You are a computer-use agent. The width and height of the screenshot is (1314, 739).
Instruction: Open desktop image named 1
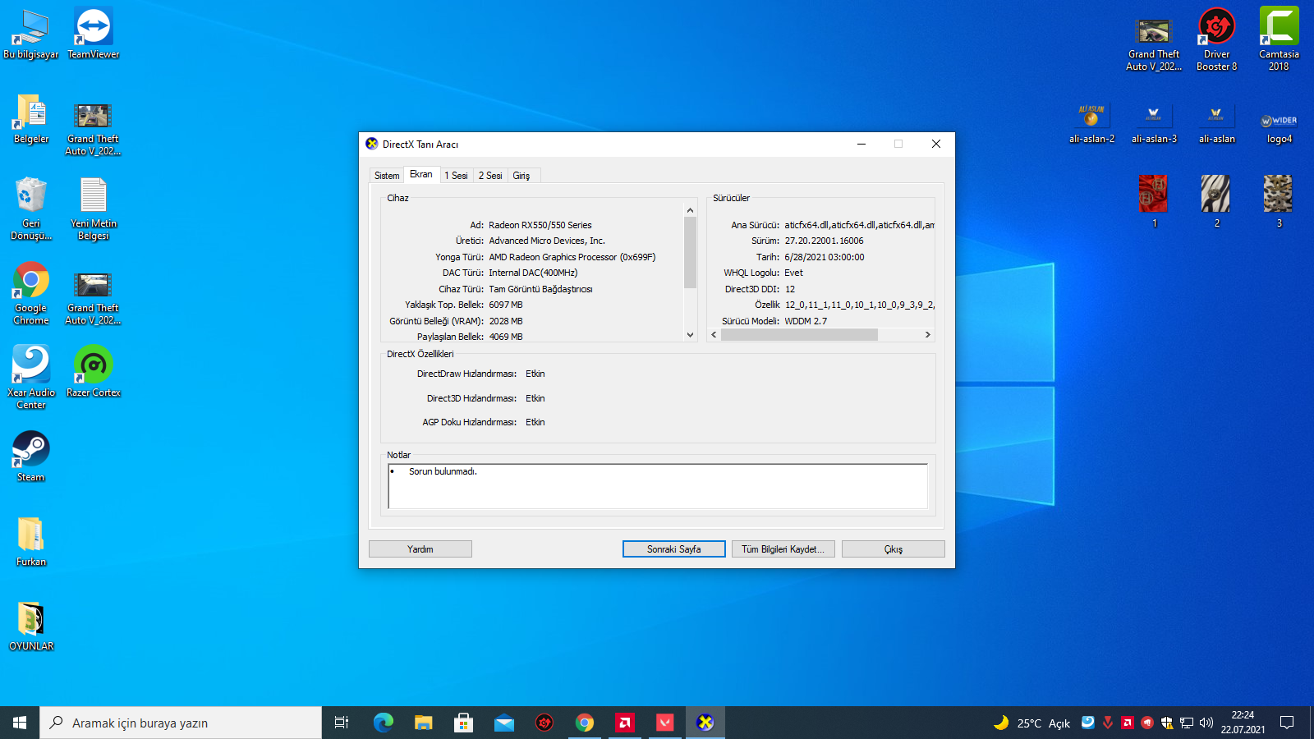1154,202
